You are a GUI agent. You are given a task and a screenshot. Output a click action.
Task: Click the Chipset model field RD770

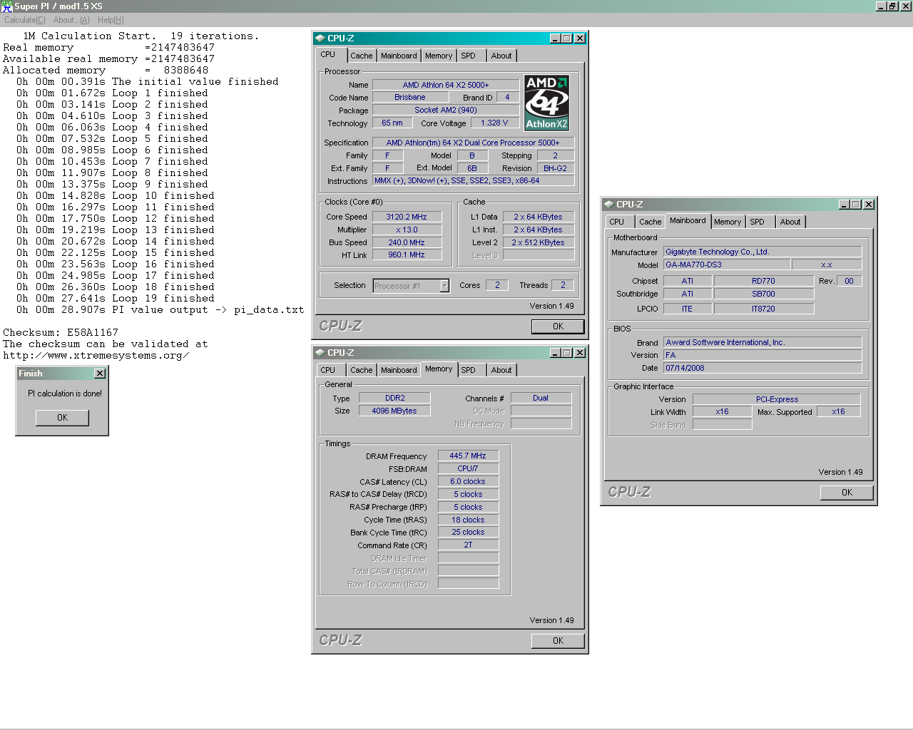pos(763,282)
